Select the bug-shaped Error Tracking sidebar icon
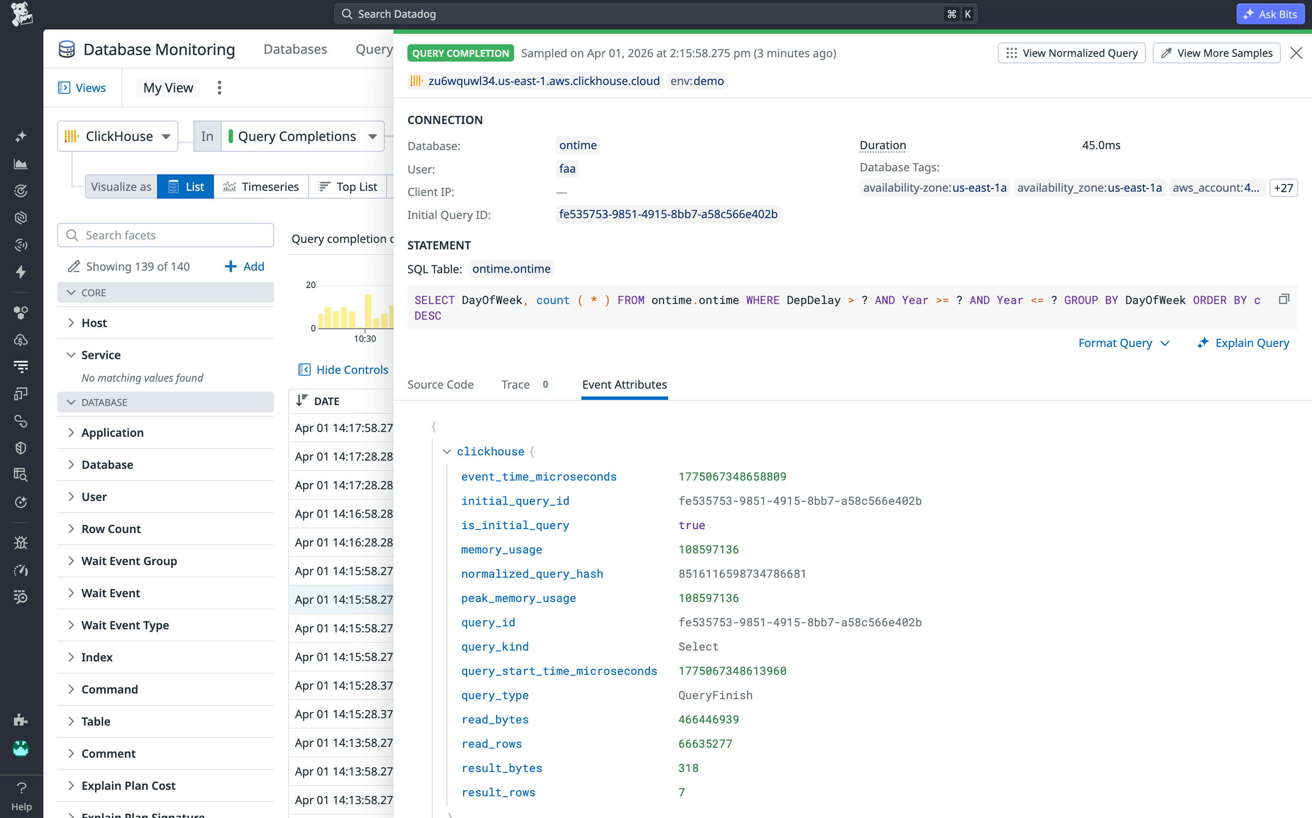The height and width of the screenshot is (818, 1312). click(21, 543)
